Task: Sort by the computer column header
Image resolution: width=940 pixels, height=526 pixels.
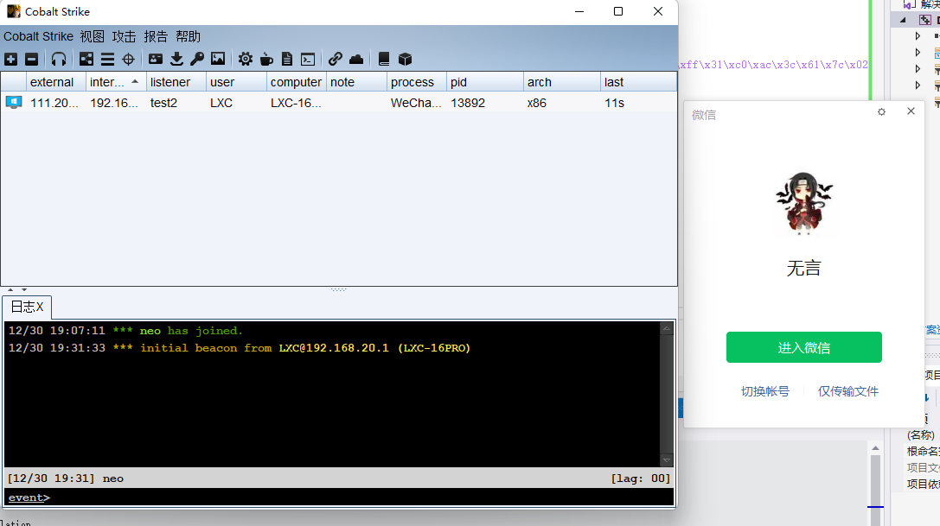Action: [x=296, y=82]
